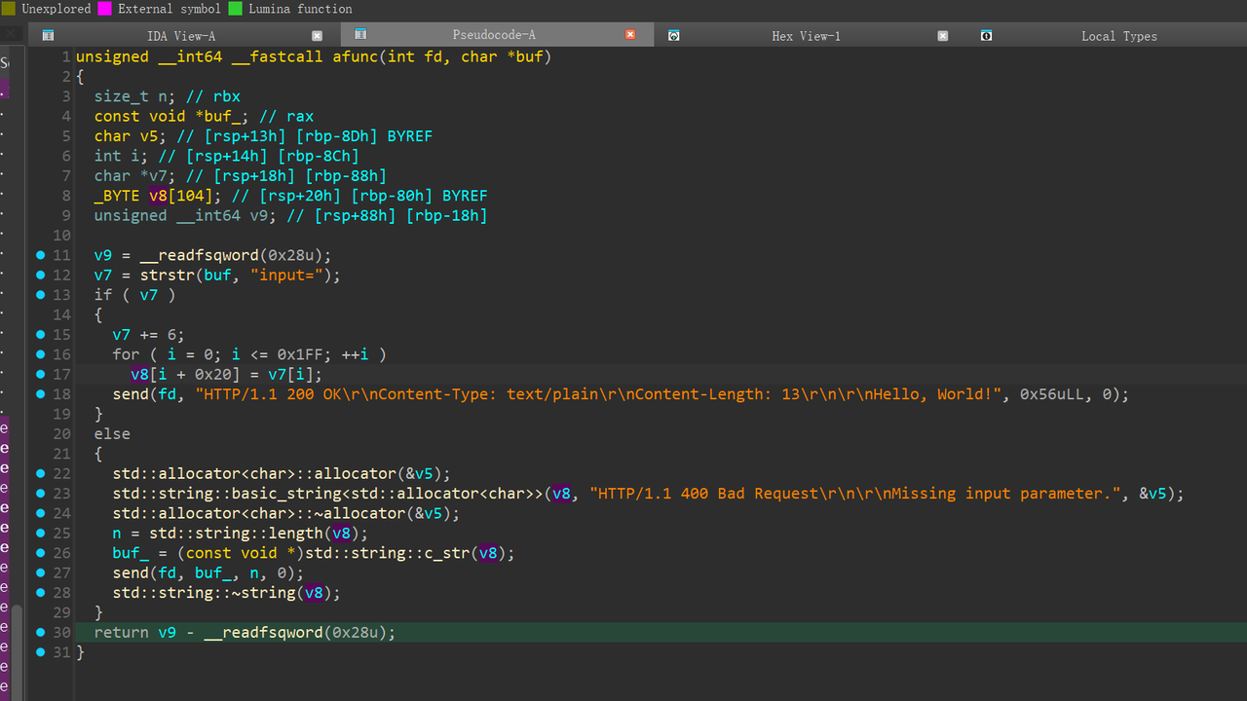Click the green Lumina function legend swatch
This screenshot has height=701, width=1247.
point(236,9)
